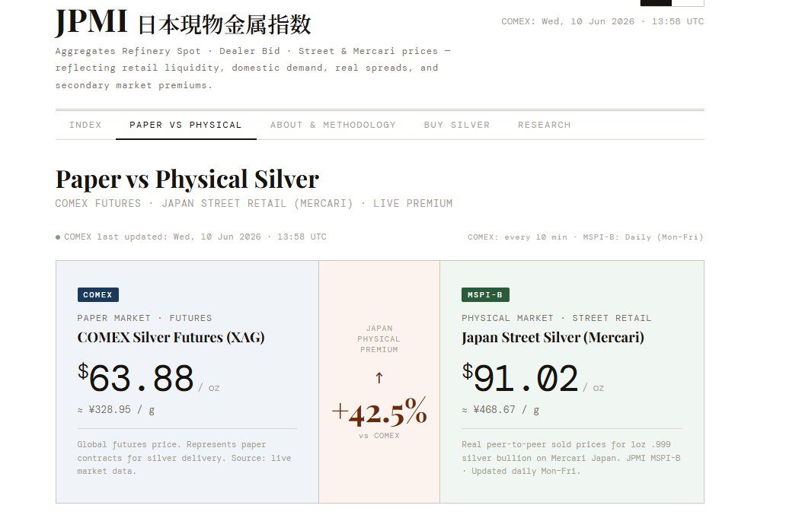
Task: Click the COMEX last updated status line
Action: [195, 237]
